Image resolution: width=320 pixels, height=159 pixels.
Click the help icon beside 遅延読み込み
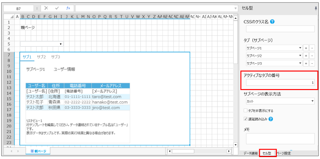(x=271, y=119)
